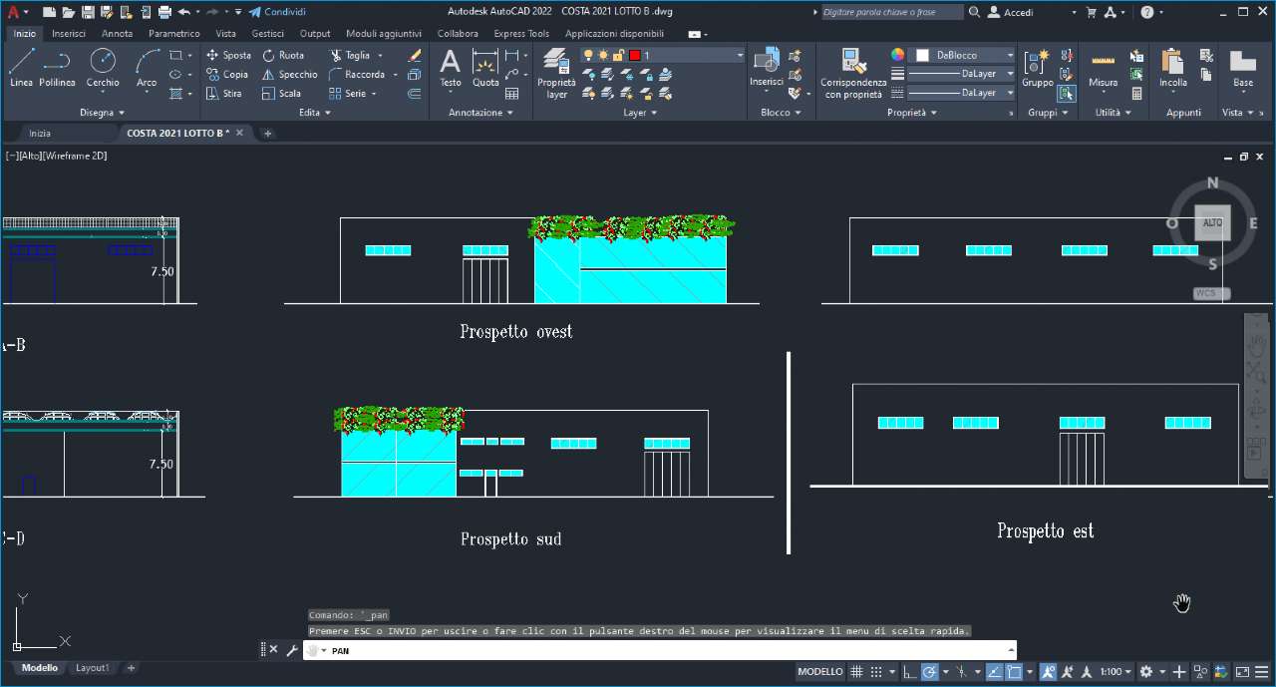The image size is (1276, 687).
Task: Activate the Ruota rotate tool
Action: point(283,56)
